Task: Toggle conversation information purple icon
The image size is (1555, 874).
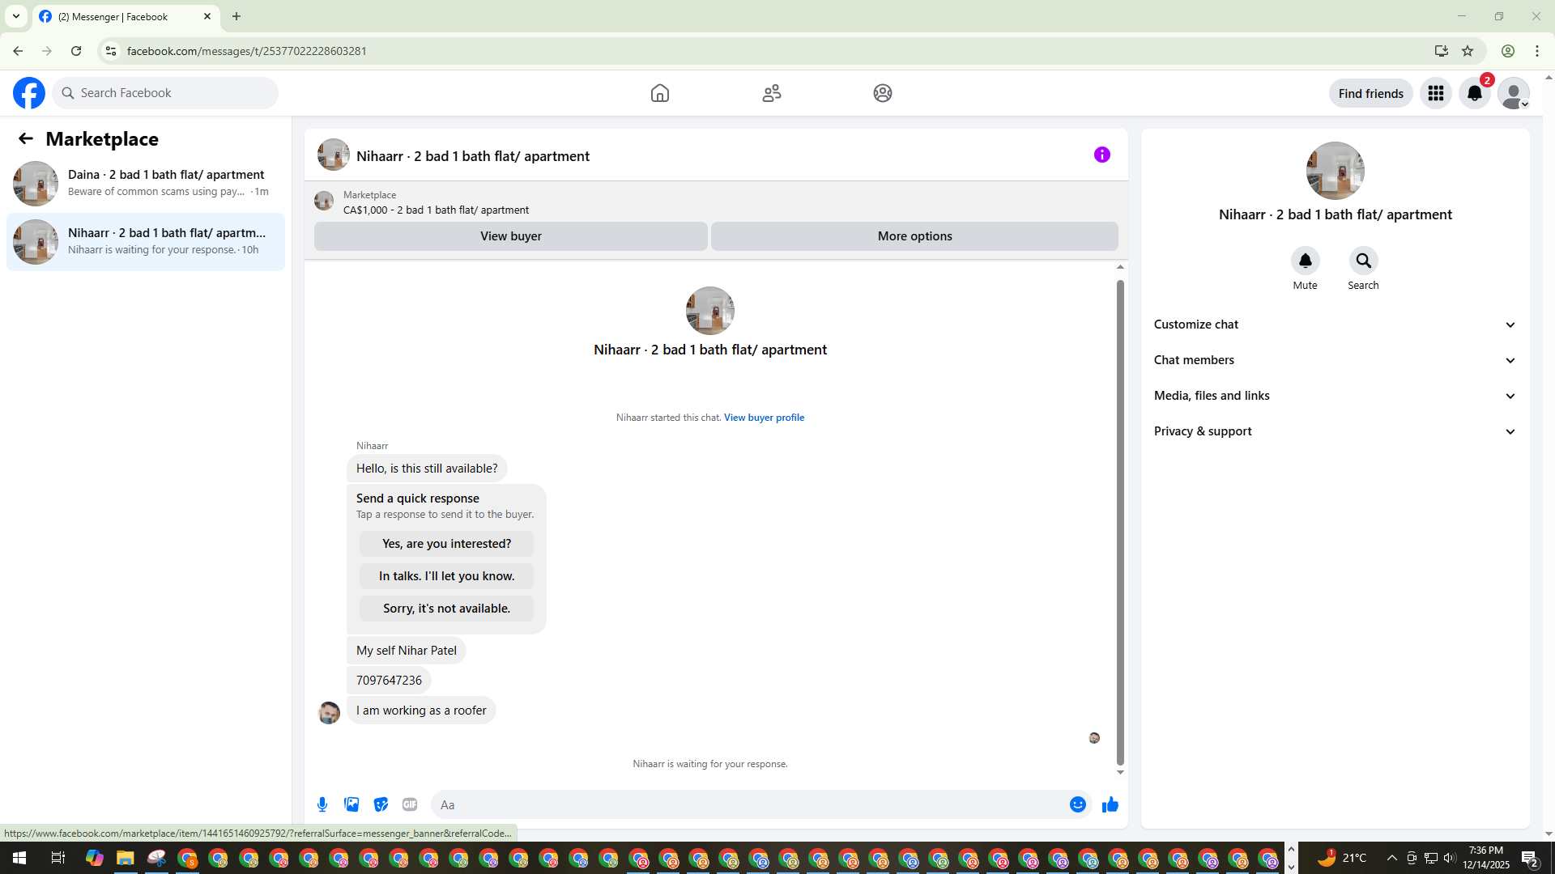Action: coord(1101,155)
